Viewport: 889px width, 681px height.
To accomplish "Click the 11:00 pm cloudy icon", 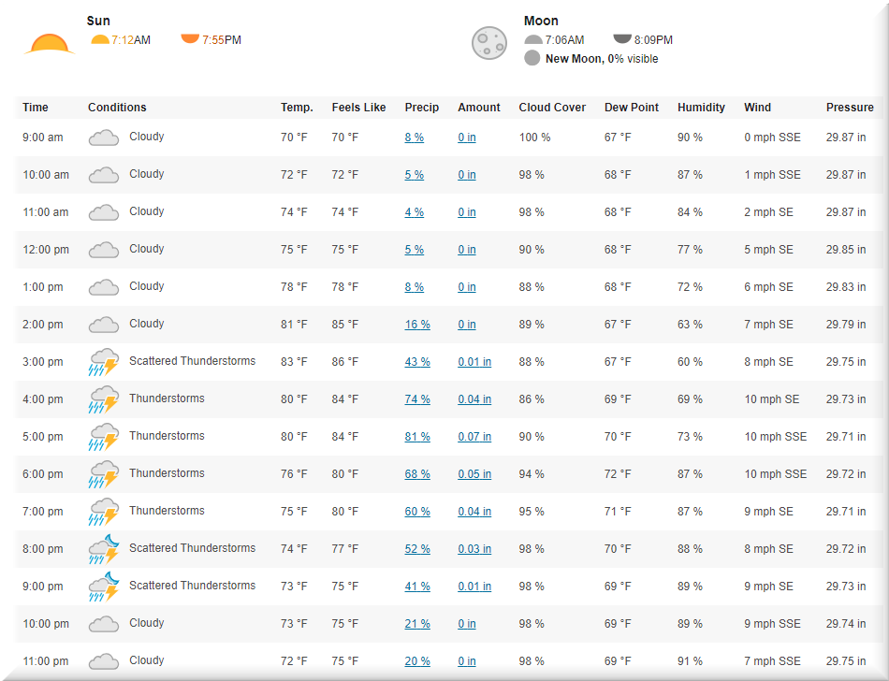I will click(x=103, y=661).
